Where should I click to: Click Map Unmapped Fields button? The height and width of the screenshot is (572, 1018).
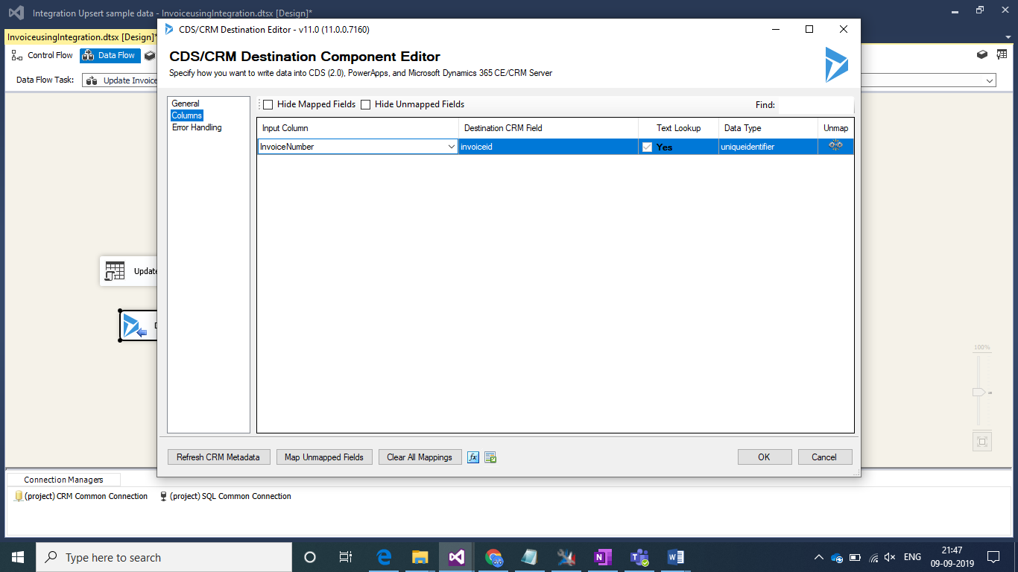(x=324, y=457)
